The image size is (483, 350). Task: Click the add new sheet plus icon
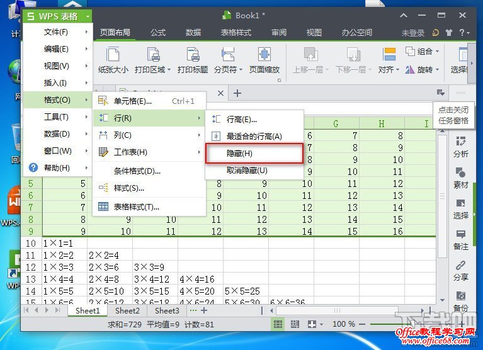[203, 310]
